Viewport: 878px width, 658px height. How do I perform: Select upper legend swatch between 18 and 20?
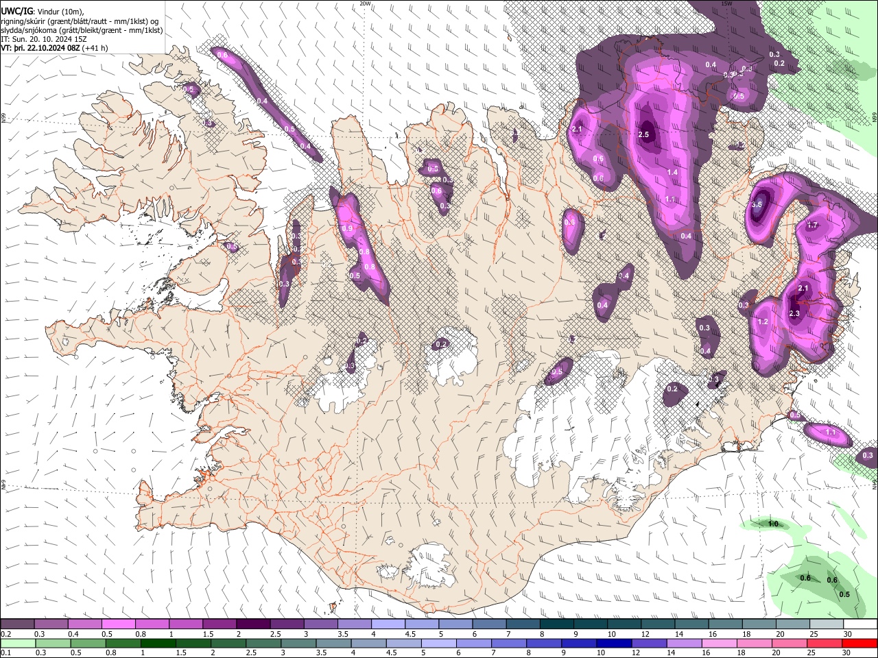pos(758,624)
